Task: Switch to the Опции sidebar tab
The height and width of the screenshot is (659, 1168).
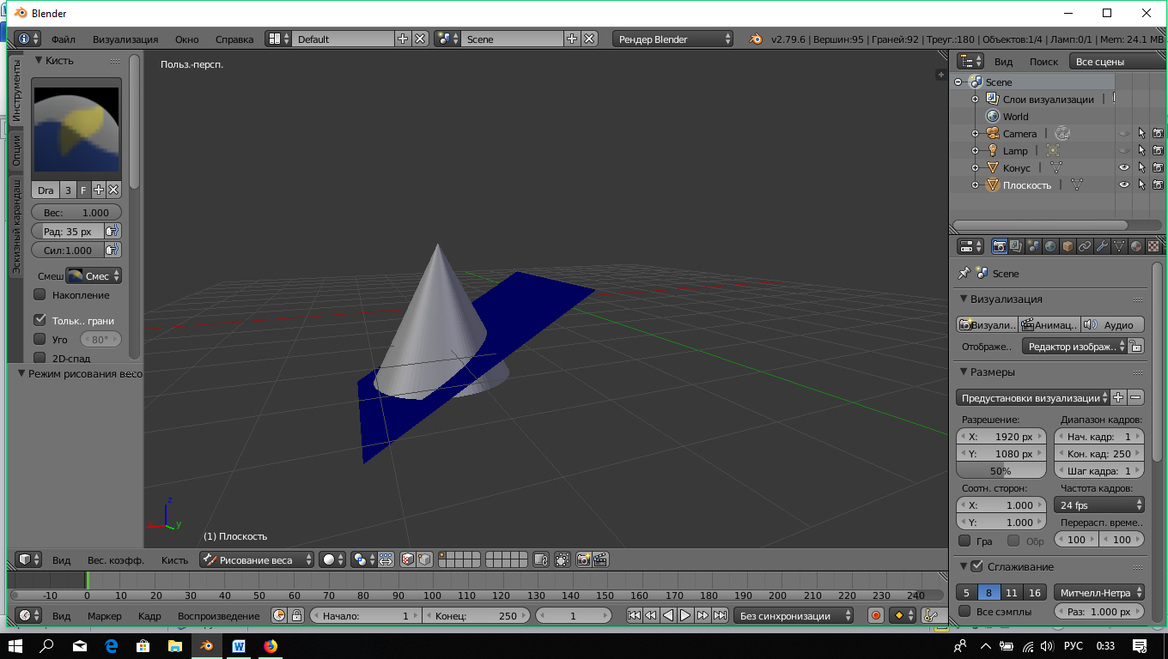Action: [15, 151]
